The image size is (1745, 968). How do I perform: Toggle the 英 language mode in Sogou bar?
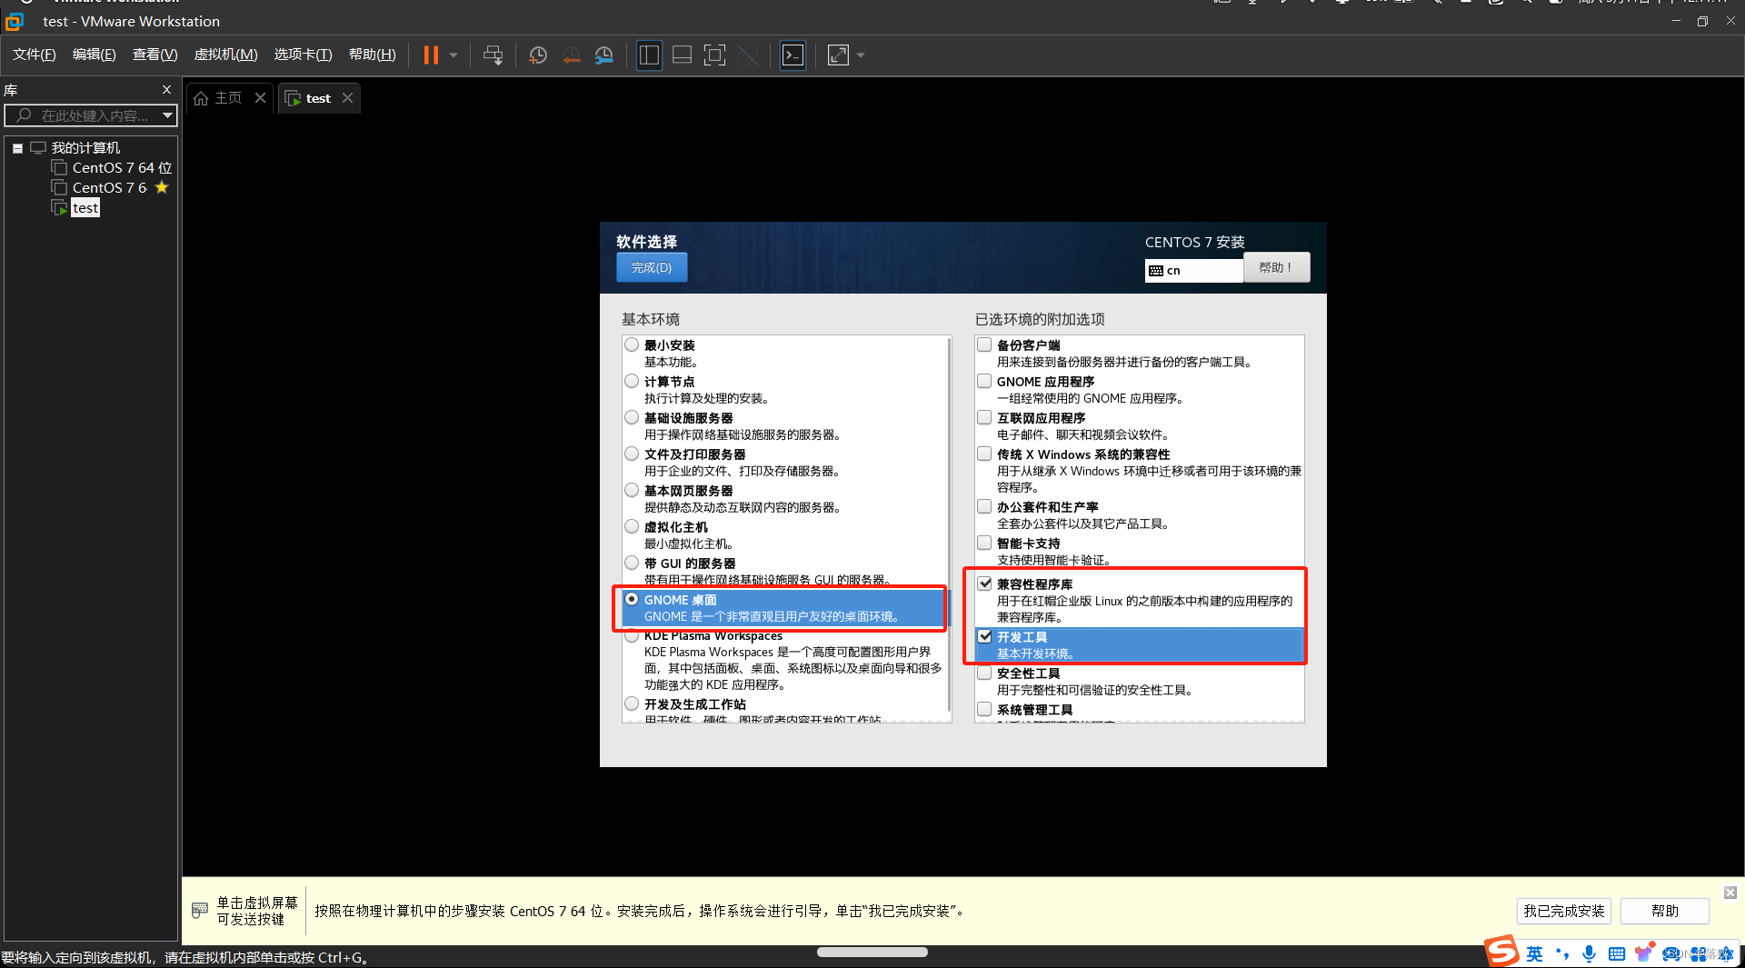click(x=1534, y=953)
